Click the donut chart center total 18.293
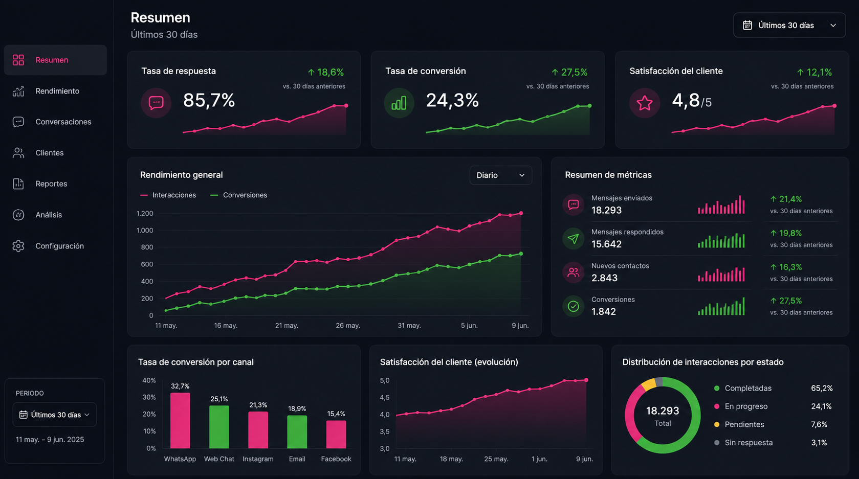 663,416
